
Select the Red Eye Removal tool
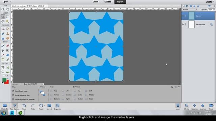pyautogui.click(x=3, y=29)
